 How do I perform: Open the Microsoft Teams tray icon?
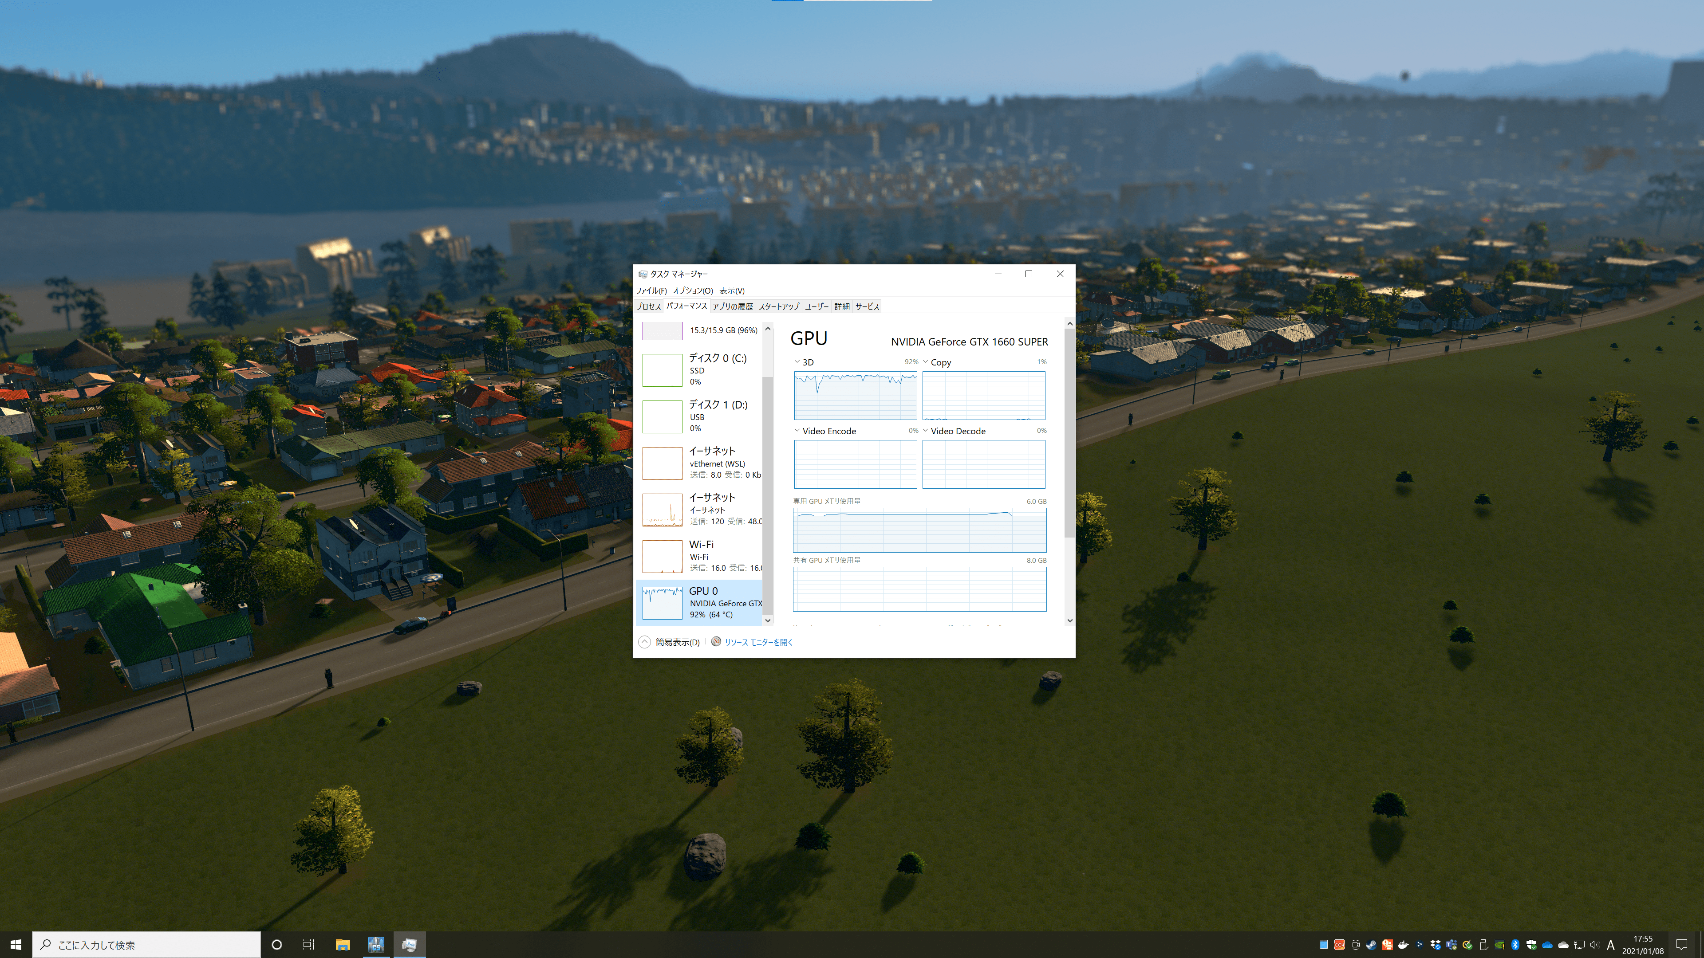[1452, 945]
